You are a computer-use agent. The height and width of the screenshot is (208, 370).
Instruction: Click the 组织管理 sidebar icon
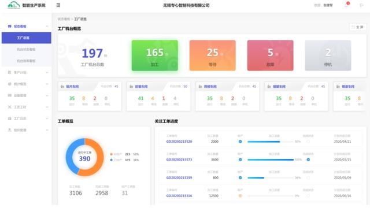(x=10, y=130)
